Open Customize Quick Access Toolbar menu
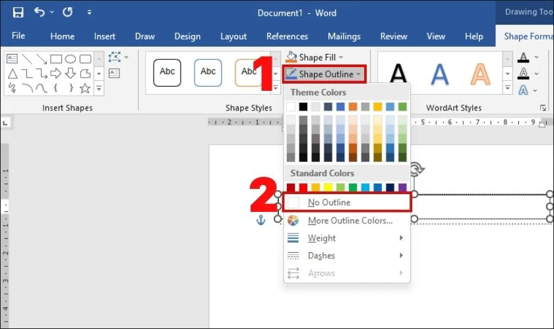This screenshot has height=329, width=554. click(x=90, y=13)
